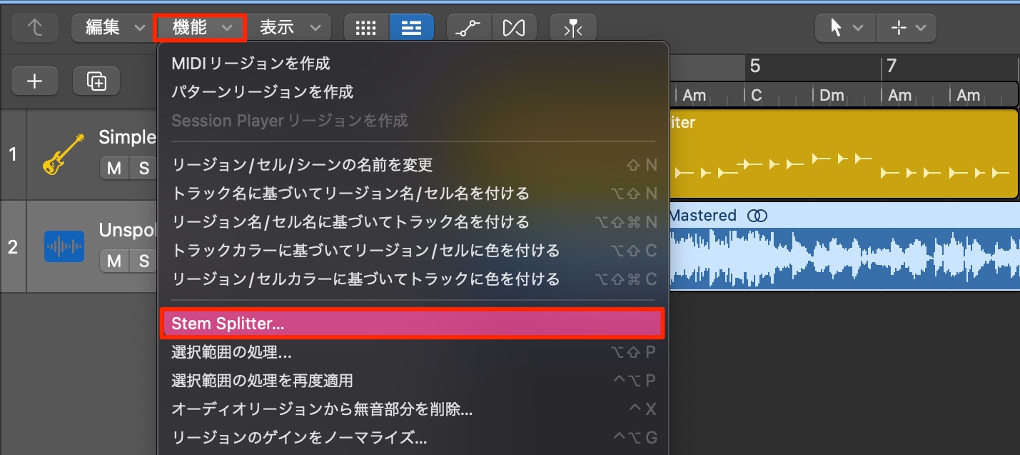Mute track 2 Unspoken with M button
Image resolution: width=1020 pixels, height=455 pixels.
pyautogui.click(x=114, y=261)
